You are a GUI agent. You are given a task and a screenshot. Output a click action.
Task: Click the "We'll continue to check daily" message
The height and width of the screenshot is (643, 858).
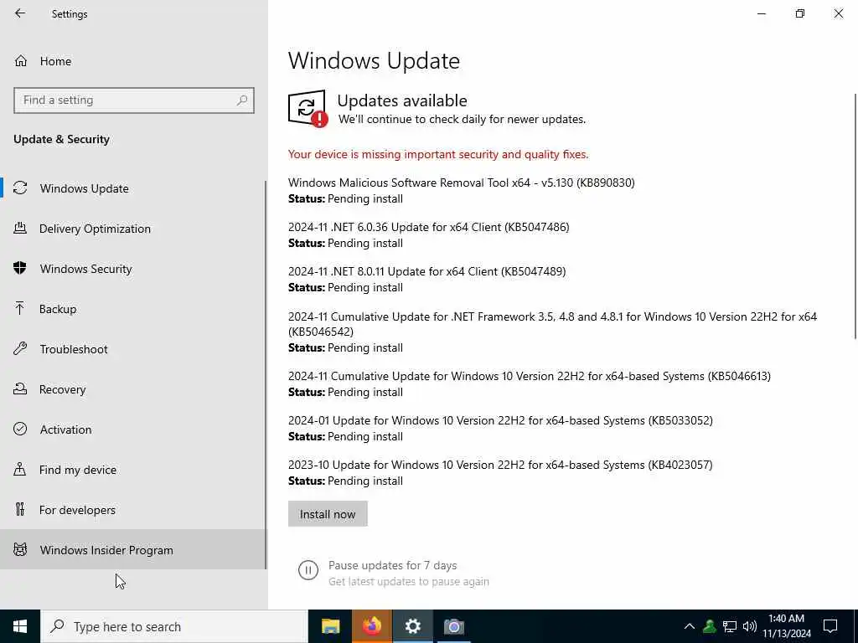(x=462, y=119)
